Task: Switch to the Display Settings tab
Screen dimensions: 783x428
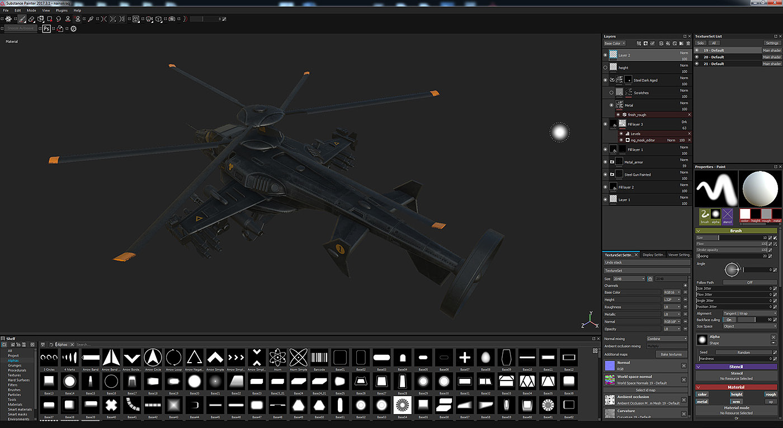Action: [653, 255]
